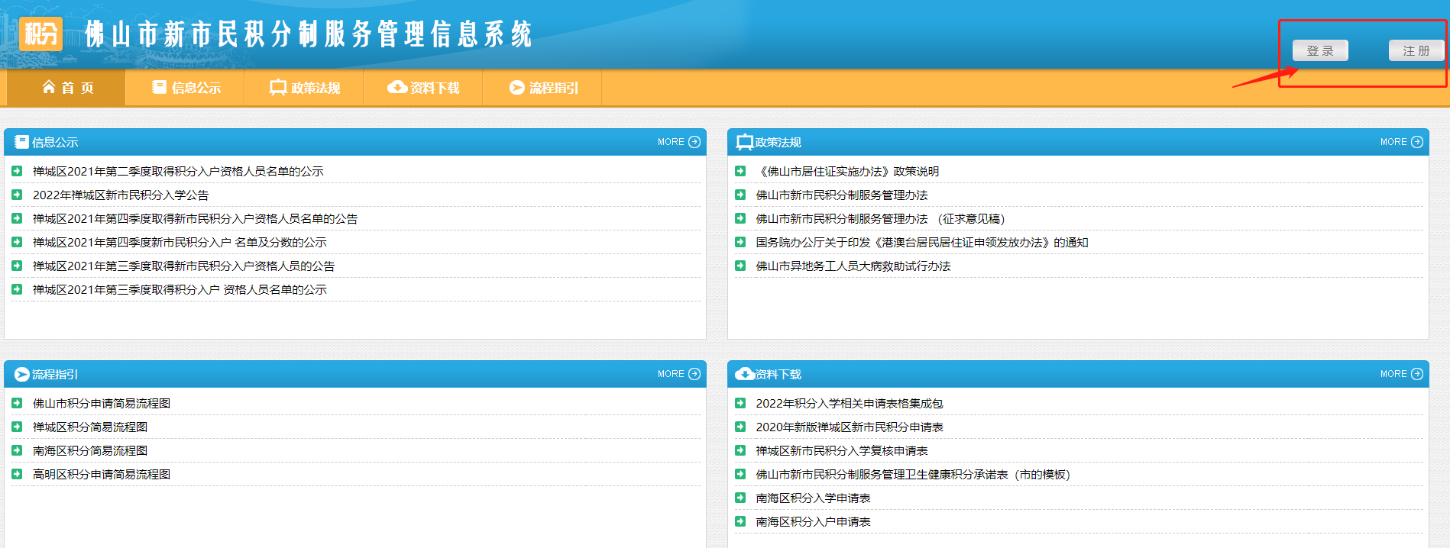Open 《佛山市居住证实施办法》政策说明 link
Screen dimensions: 1450x548
[x=847, y=171]
